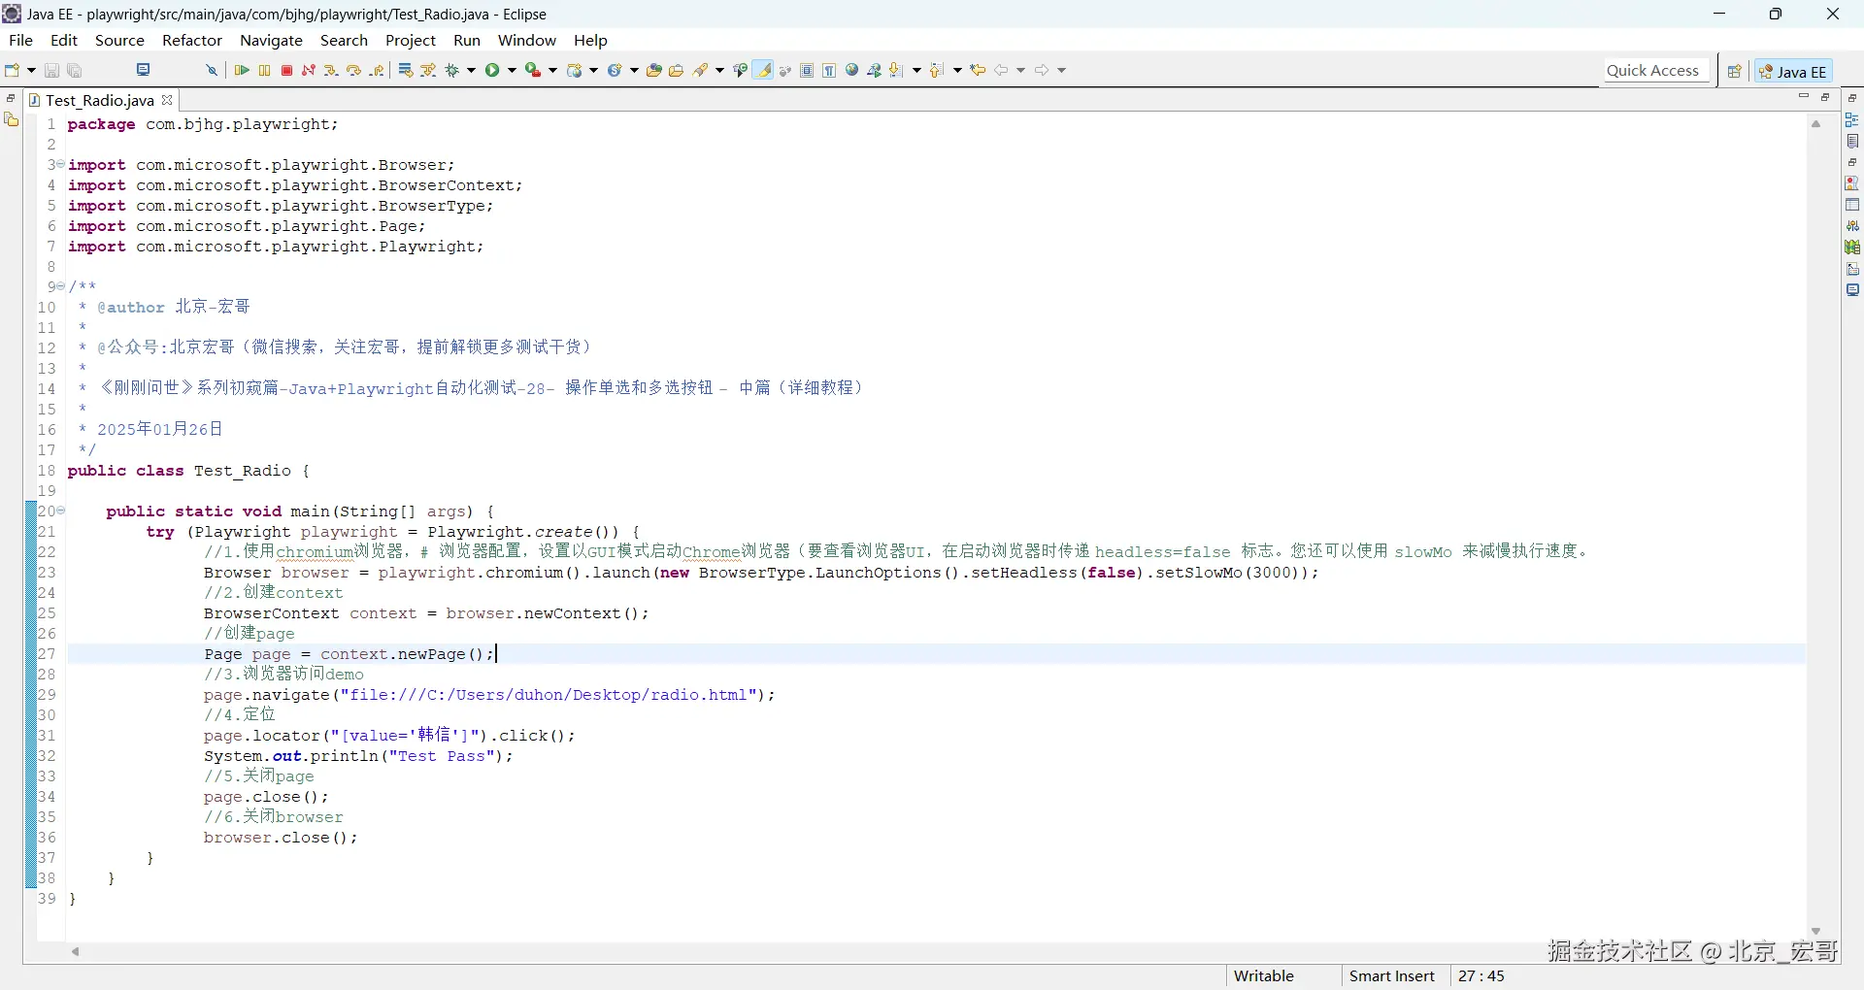Open the Debug configurations dropdown arrow
This screenshot has width=1864, height=990.
pos(472,70)
